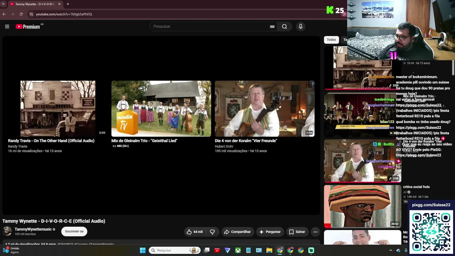Open Windows Start menu
This screenshot has height=256, width=455.
pyautogui.click(x=143, y=250)
